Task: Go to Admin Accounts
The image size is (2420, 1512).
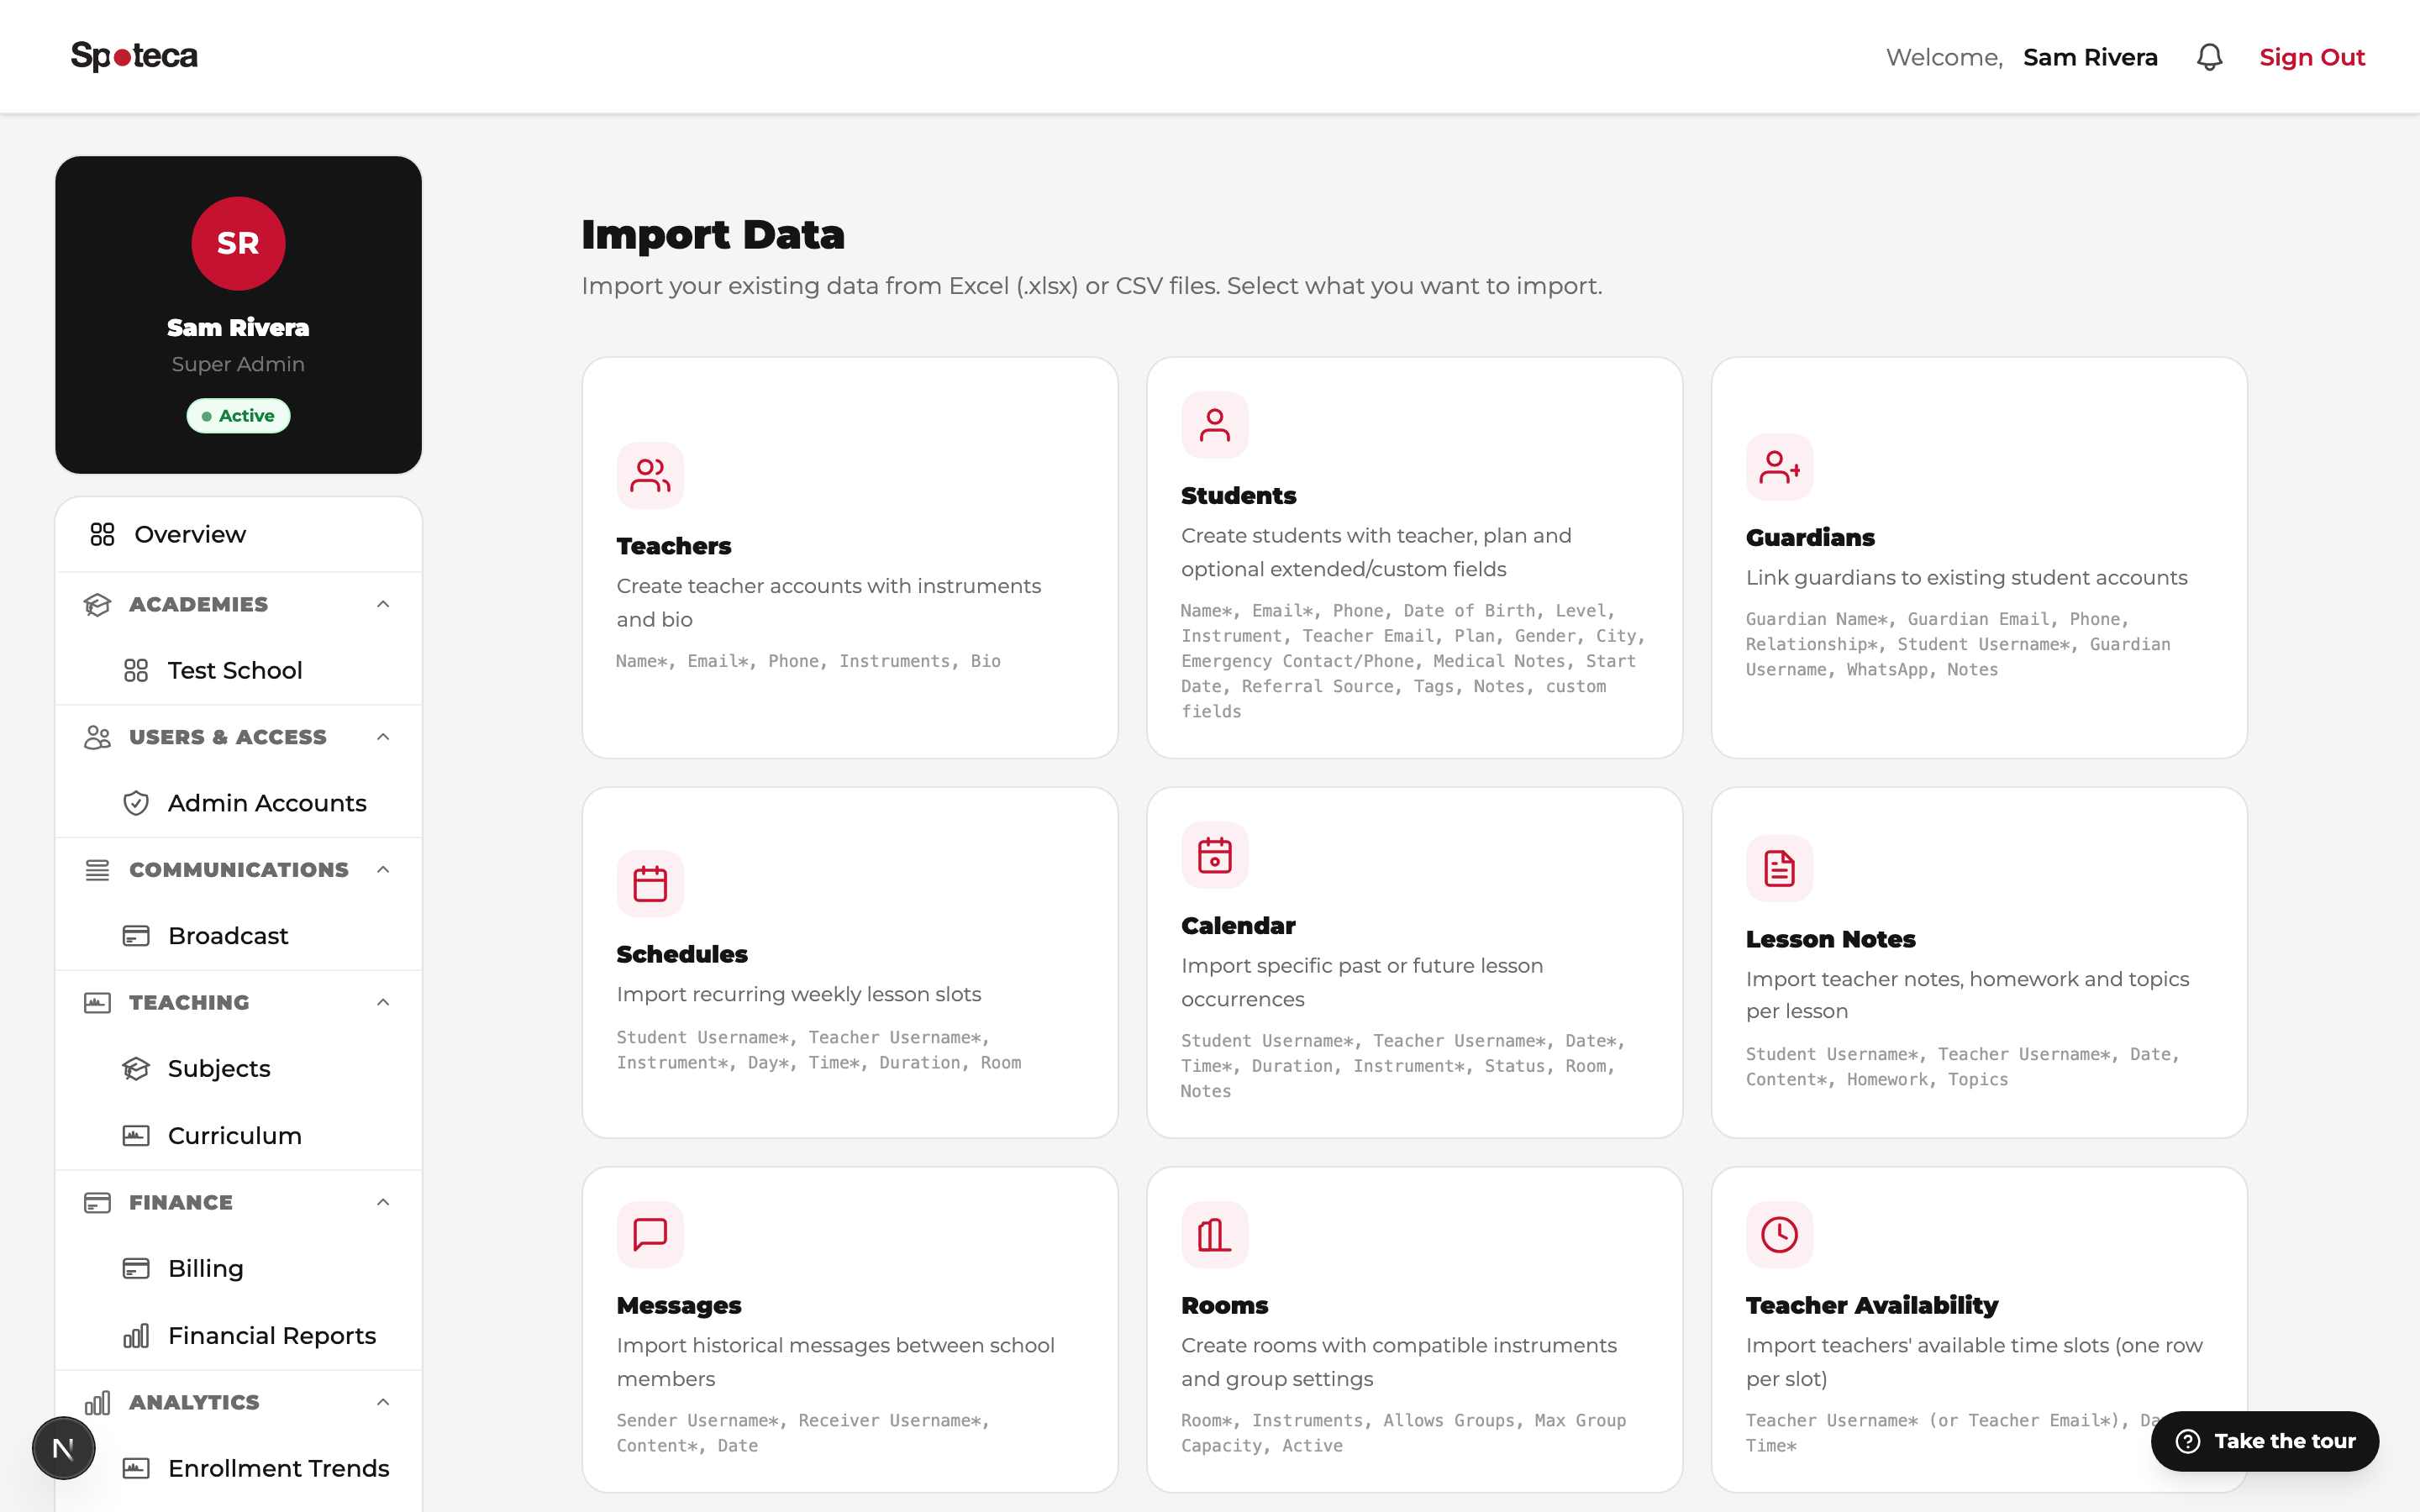Action: (238, 803)
